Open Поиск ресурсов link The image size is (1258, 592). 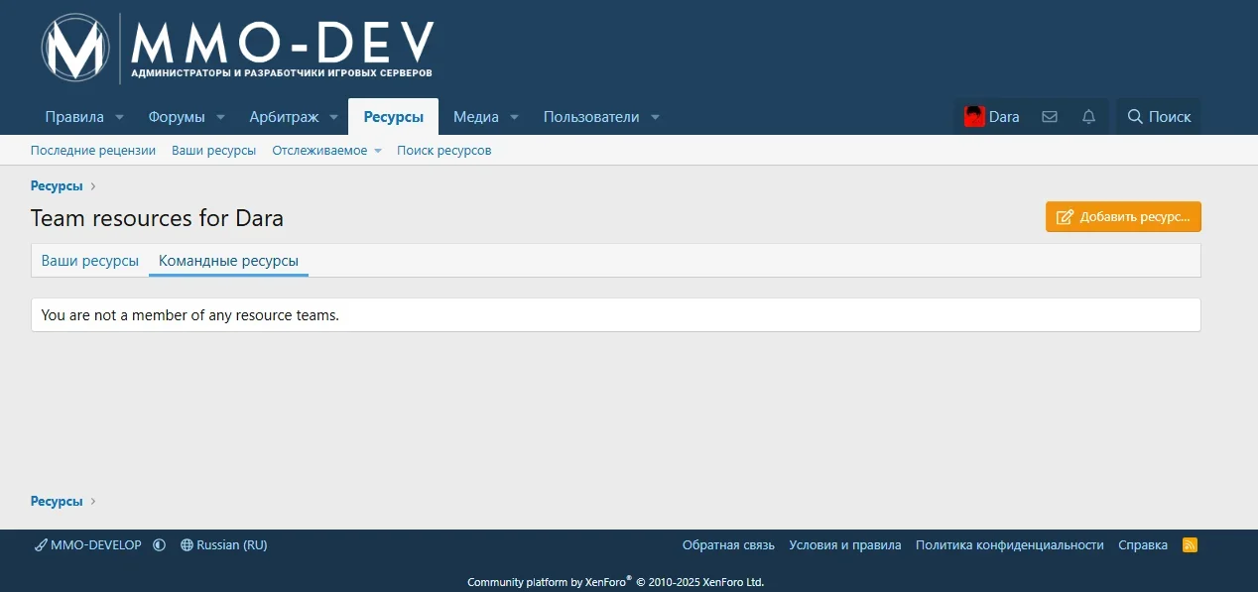(x=444, y=151)
